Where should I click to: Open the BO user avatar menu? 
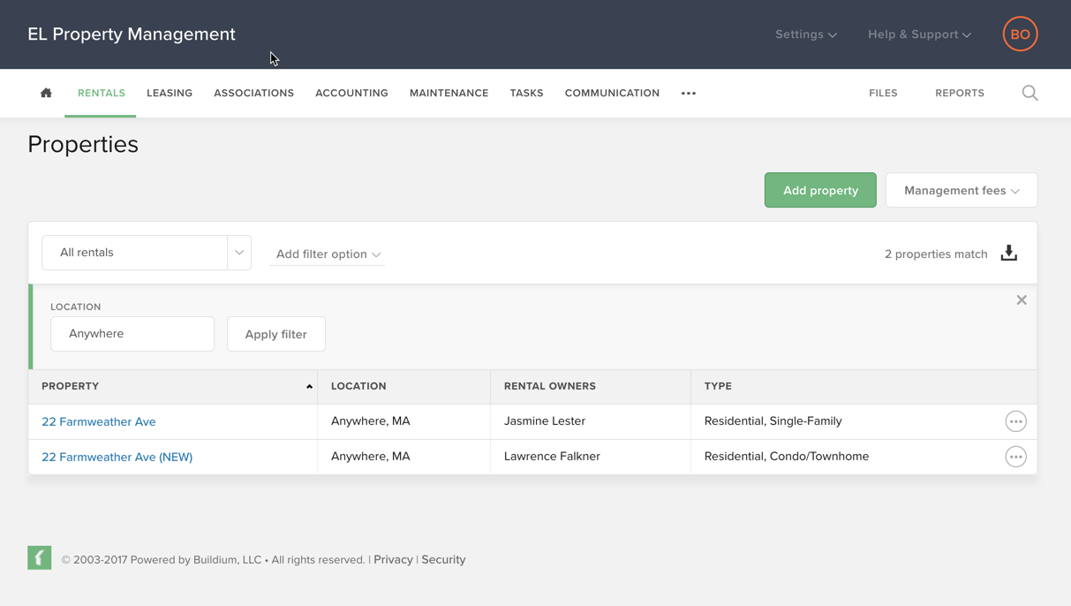click(x=1020, y=34)
